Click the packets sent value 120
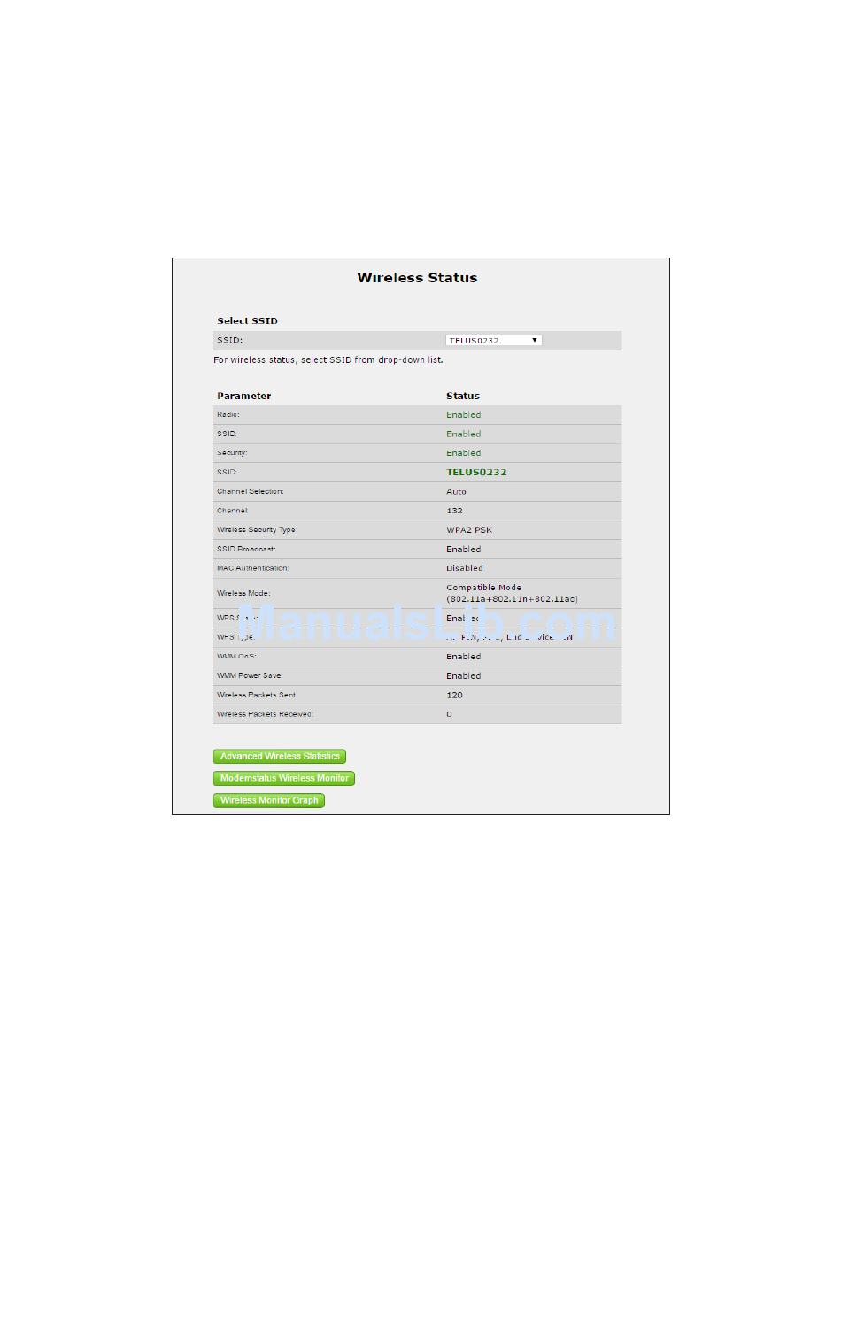Image resolution: width=841 pixels, height=1340 pixels. pyautogui.click(x=454, y=696)
